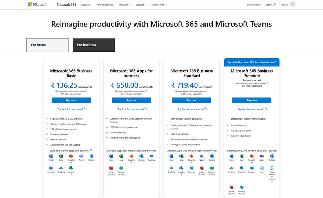The width and height of the screenshot is (323, 198).
Task: Click the Publisher icon in Business Standard card
Action: (212, 168)
